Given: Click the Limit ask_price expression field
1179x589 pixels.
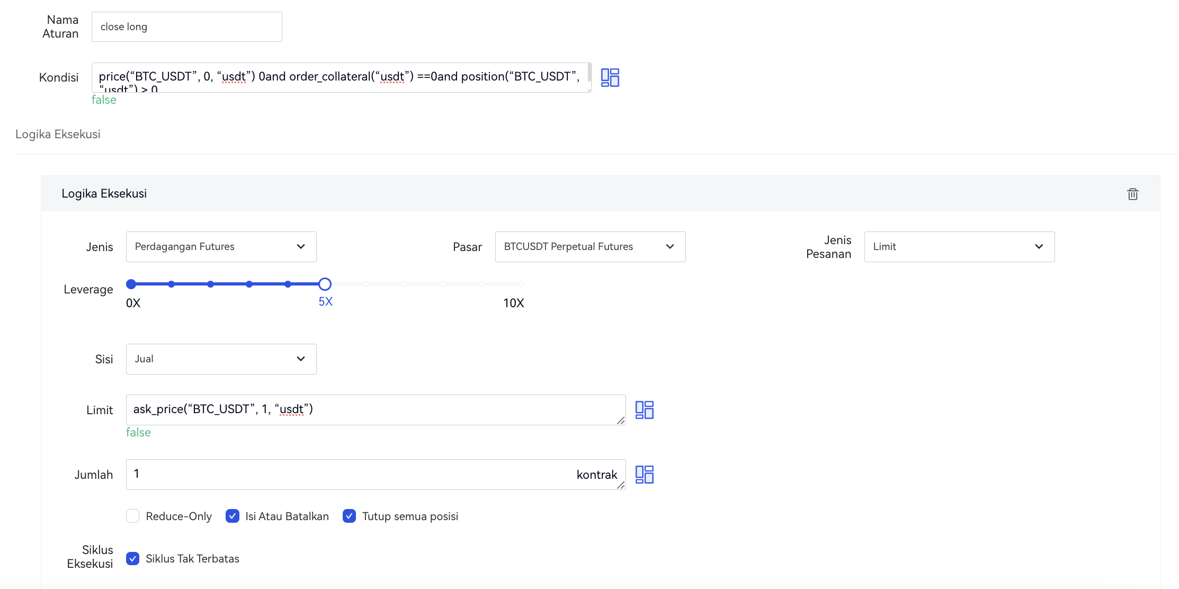Looking at the screenshot, I should pyautogui.click(x=371, y=409).
